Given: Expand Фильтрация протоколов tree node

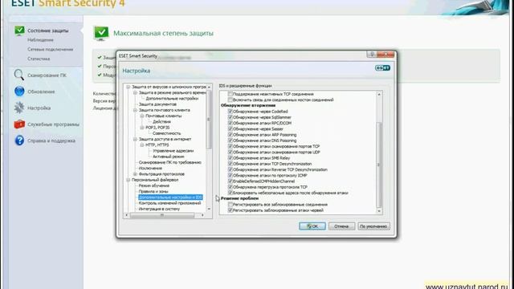Looking at the screenshot, I should pyautogui.click(x=135, y=174).
